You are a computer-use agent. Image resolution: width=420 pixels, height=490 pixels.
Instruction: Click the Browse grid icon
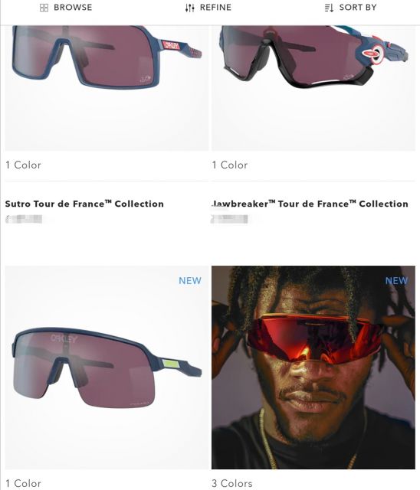44,8
